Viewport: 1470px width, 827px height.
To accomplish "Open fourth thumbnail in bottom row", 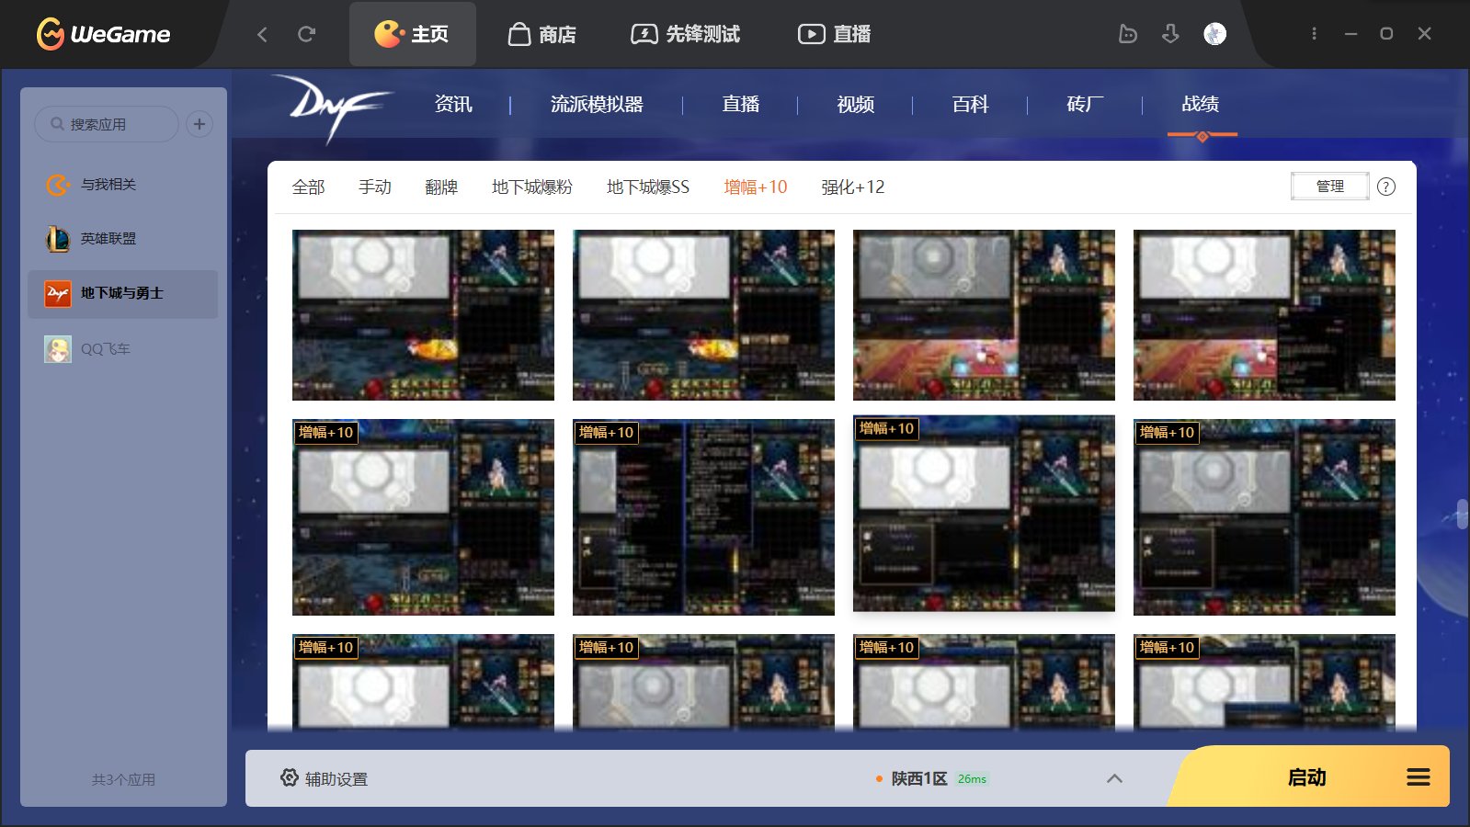I will pyautogui.click(x=1264, y=682).
